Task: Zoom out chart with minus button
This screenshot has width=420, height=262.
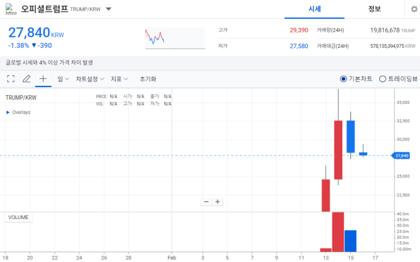Action: [x=206, y=202]
